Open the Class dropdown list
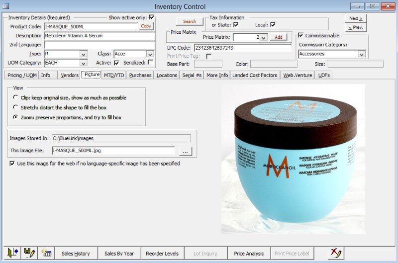This screenshot has width=398, height=263. pyautogui.click(x=150, y=54)
